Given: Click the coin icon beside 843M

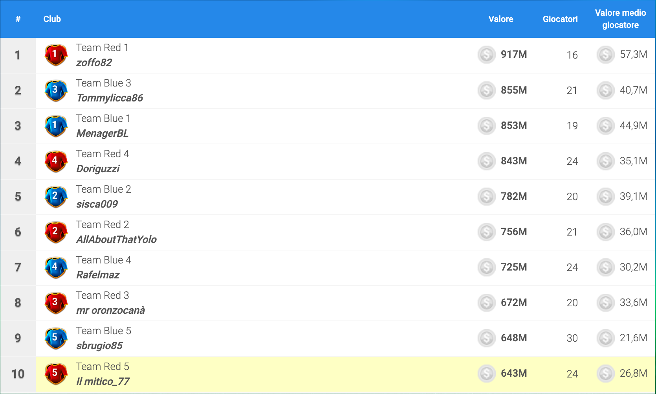Looking at the screenshot, I should click(x=486, y=161).
